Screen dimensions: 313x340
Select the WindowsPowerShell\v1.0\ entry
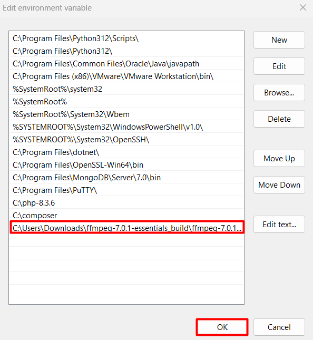pyautogui.click(x=126, y=127)
